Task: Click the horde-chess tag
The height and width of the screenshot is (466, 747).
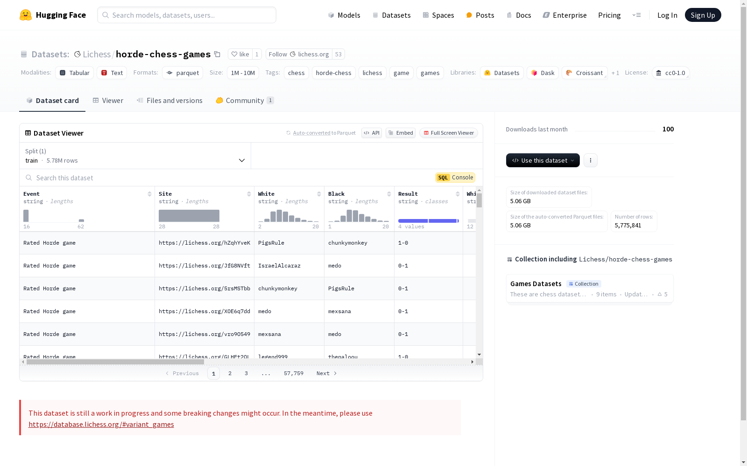Action: point(334,73)
